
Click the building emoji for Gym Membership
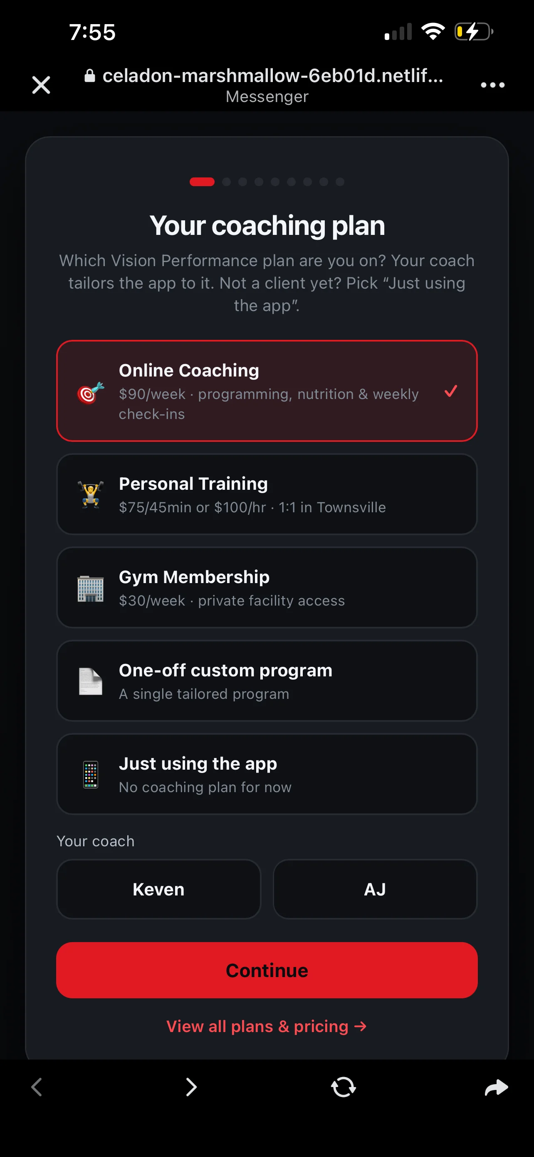click(x=91, y=588)
